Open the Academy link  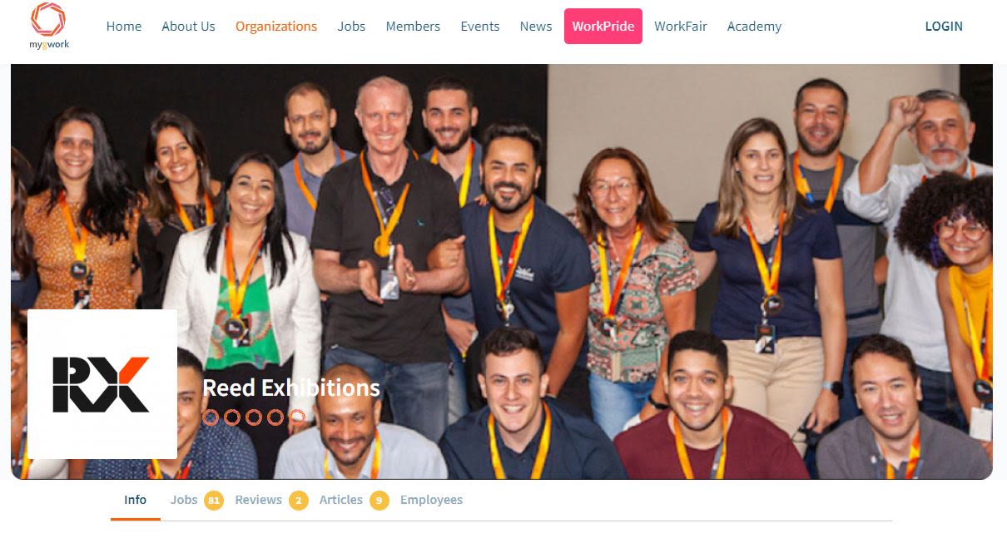(x=754, y=27)
